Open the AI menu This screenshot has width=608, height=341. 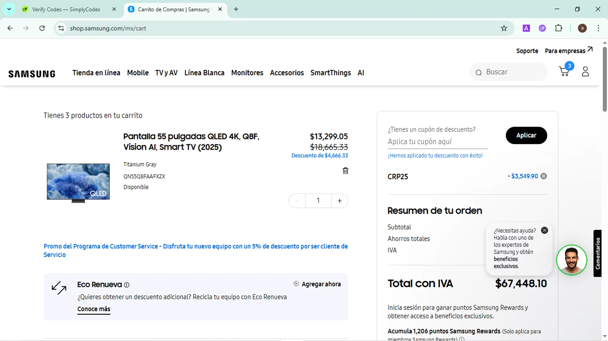tap(361, 73)
